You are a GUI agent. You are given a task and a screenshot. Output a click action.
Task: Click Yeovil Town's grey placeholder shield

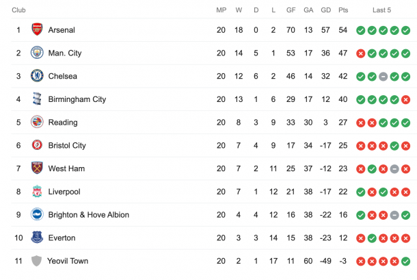[36, 261]
